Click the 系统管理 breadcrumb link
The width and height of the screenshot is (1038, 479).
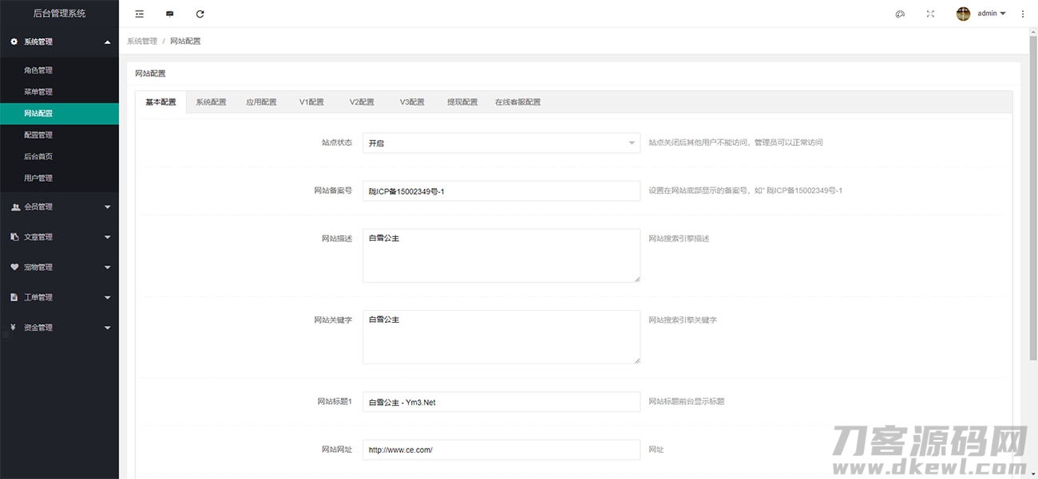(142, 41)
